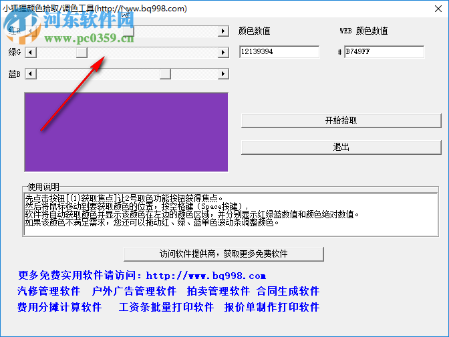Image resolution: width=449 pixels, height=337 pixels.
Task: Click the usage instructions text box
Action: tap(231, 214)
